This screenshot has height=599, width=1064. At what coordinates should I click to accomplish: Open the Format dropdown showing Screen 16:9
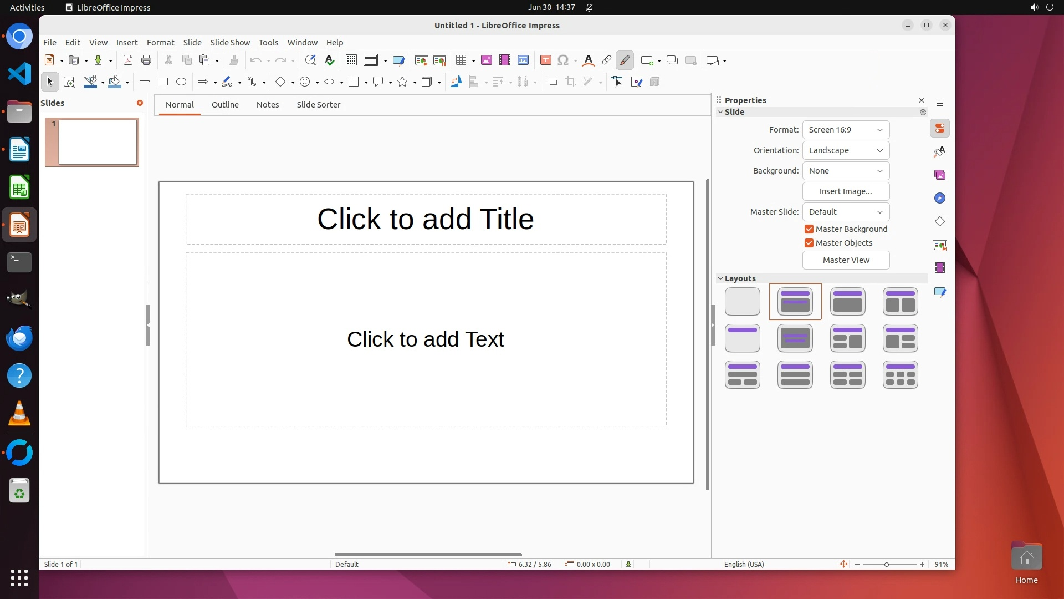point(846,130)
